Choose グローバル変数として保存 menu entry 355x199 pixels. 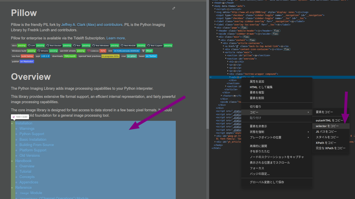point(277,182)
